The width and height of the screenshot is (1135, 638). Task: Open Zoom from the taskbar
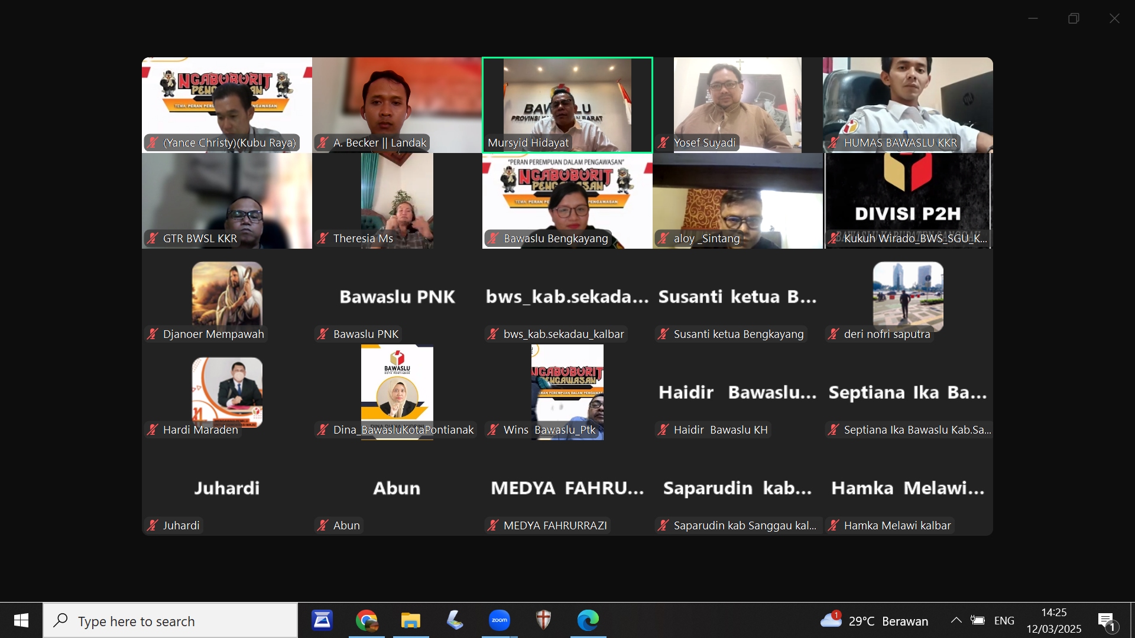[x=500, y=621]
